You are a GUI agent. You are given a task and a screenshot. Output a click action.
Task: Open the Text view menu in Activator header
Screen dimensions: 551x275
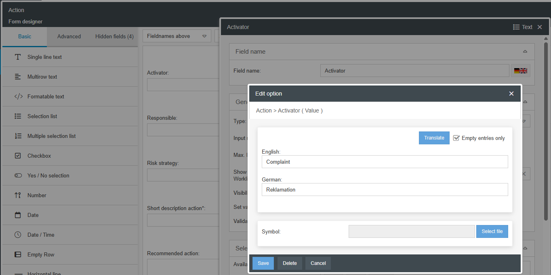[523, 27]
